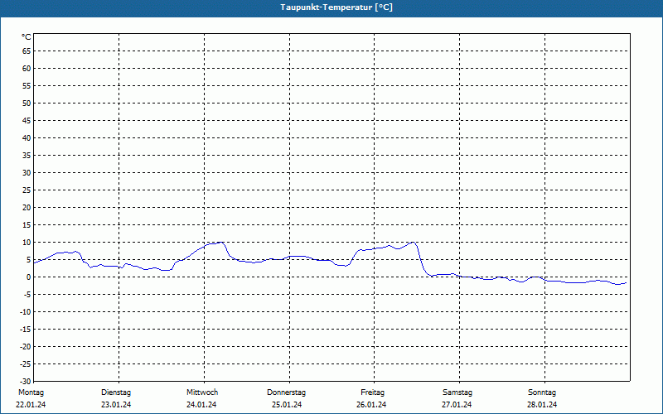Viewport: 663px width, 414px height.
Task: Click the 65 y-axis label
Action: tap(27, 51)
